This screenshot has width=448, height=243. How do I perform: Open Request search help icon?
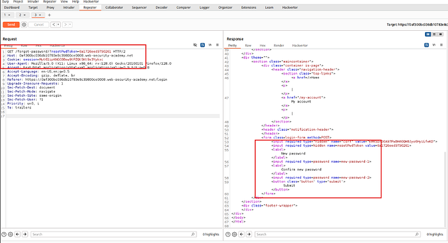[4, 234]
